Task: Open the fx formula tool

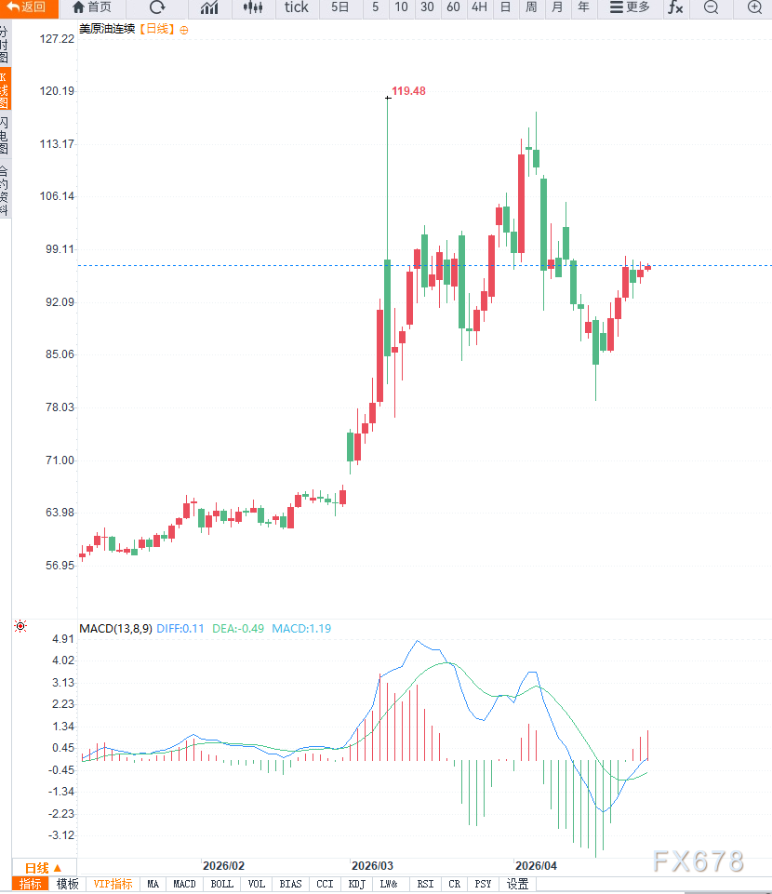Action: (675, 7)
